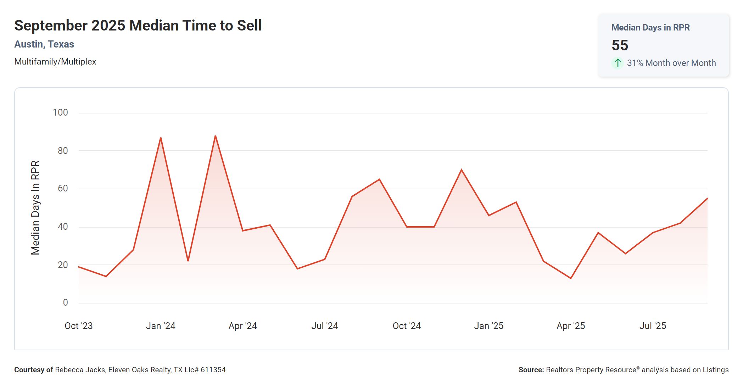Select the Apr '24 x-axis label
This screenshot has width=743, height=390.
(x=242, y=326)
